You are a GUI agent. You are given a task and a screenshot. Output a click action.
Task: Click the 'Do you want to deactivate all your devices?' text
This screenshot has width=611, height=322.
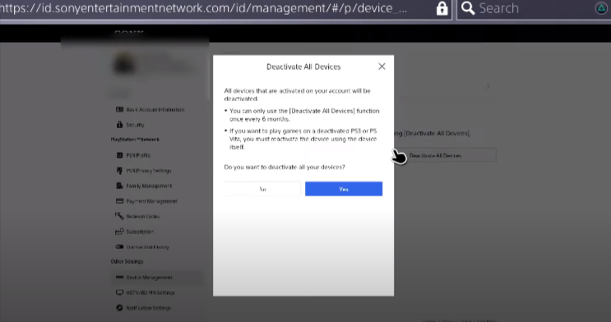[285, 167]
